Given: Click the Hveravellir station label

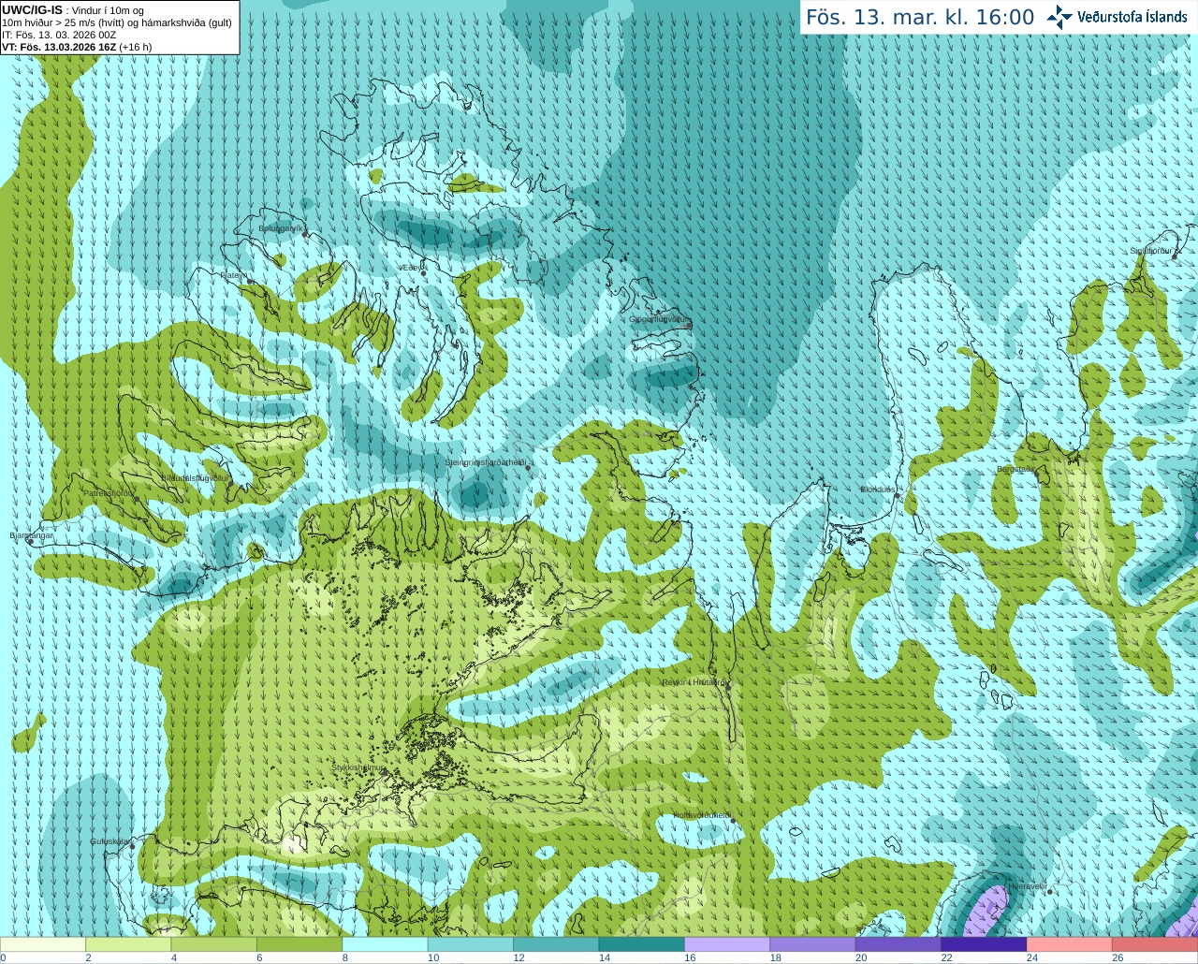Looking at the screenshot, I should coord(1027,885).
